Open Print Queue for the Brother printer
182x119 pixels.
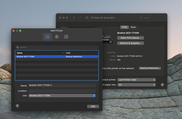tap(131, 38)
